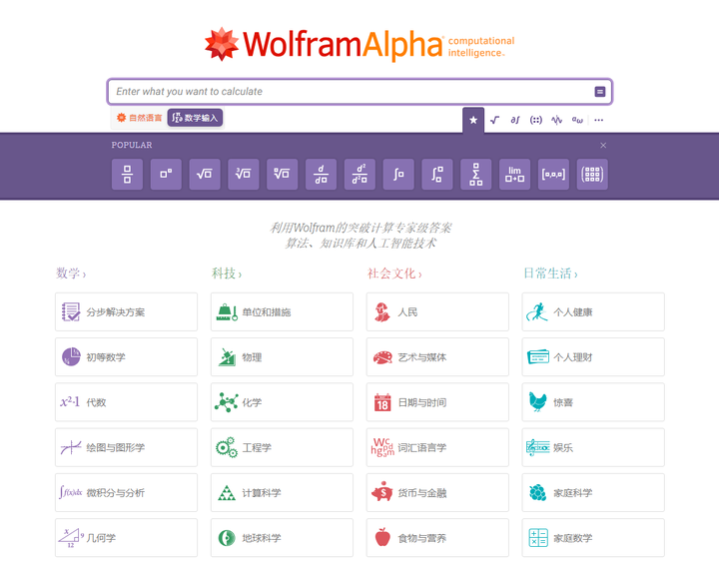Open 微积分与分析 topic
719x561 pixels.
(x=126, y=493)
